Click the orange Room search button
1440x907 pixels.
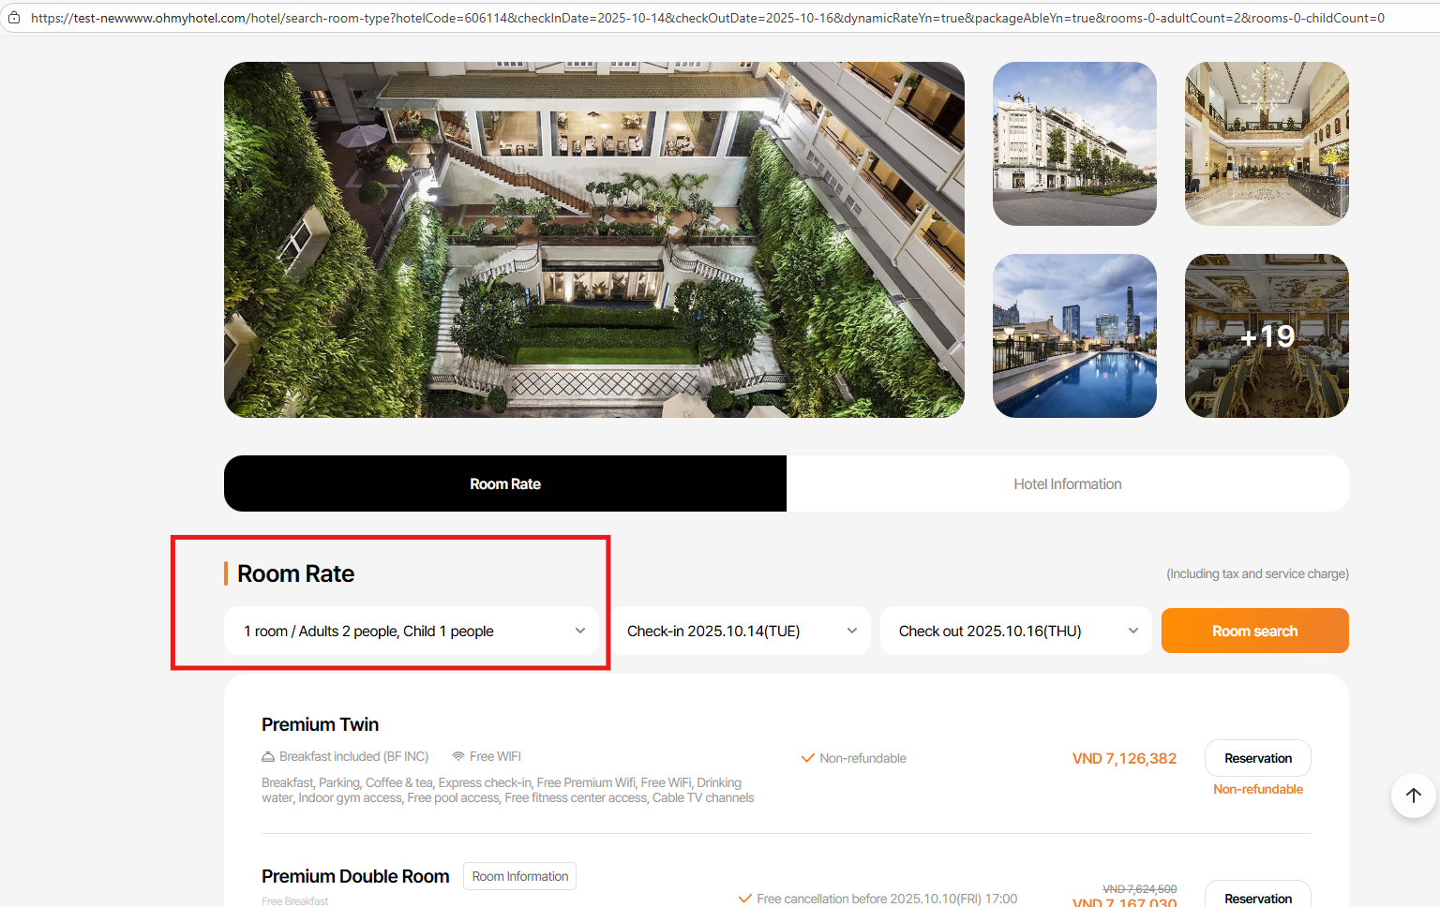[1255, 631]
